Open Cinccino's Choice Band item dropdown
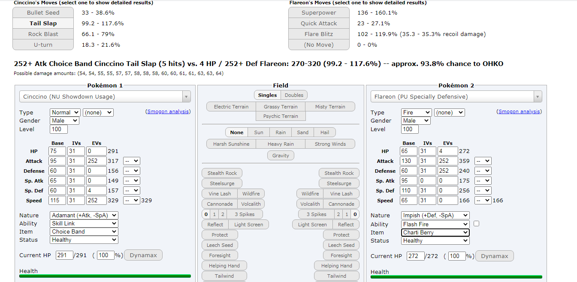 pyautogui.click(x=84, y=231)
